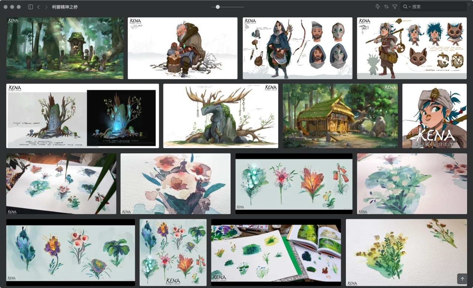
Task: Open the wide five-flower concept thumbnail
Action: tap(71, 253)
